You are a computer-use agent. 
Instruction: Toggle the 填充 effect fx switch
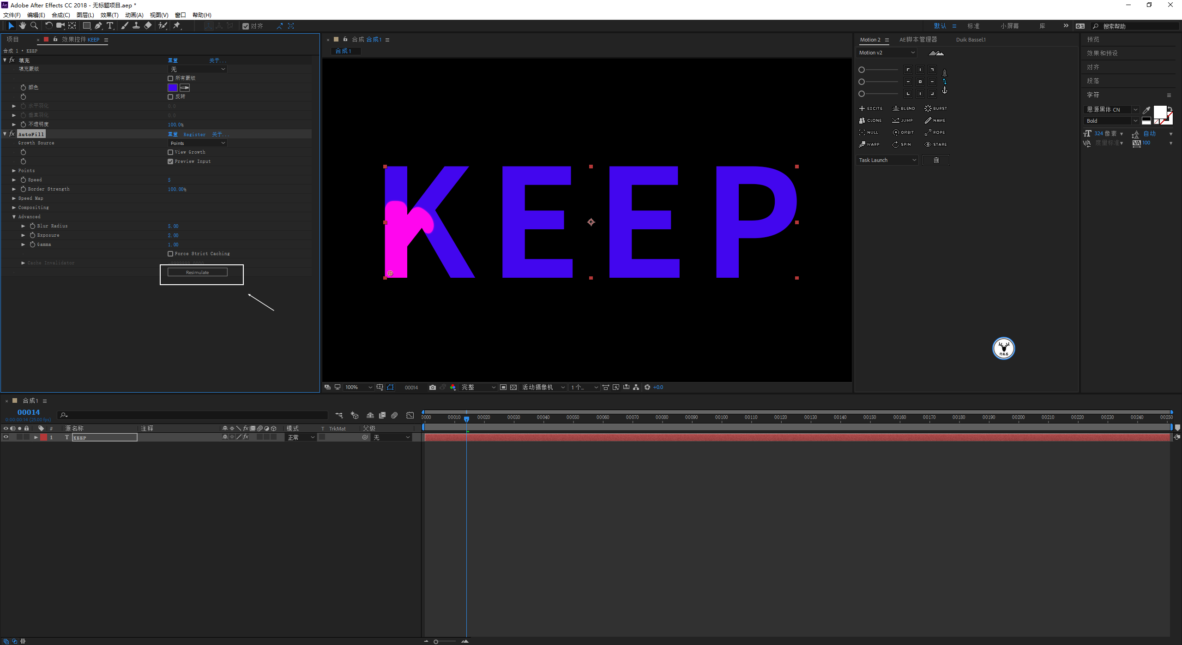point(12,60)
